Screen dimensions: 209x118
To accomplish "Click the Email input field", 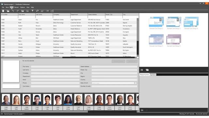I will 55,80.
